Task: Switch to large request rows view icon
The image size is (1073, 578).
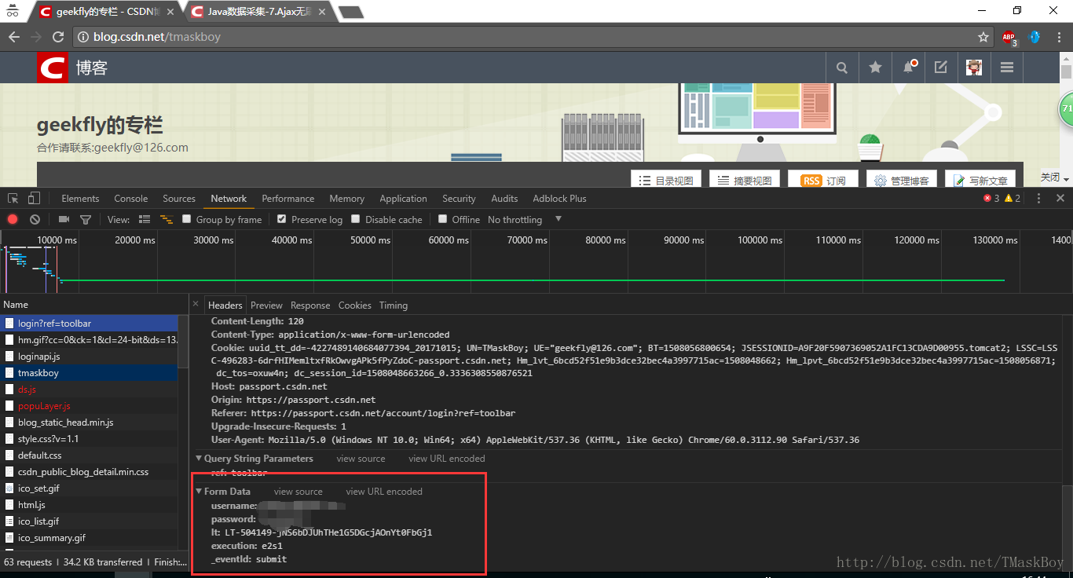Action: [145, 220]
